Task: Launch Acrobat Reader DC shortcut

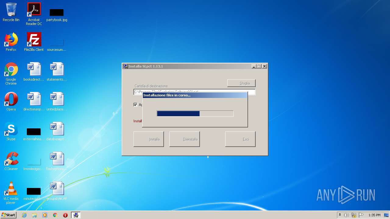Action: pos(34,14)
